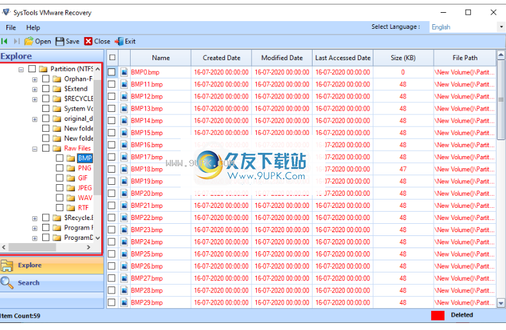Click the tree scroll-right arrow
The height and width of the screenshot is (330, 506).
[88, 247]
